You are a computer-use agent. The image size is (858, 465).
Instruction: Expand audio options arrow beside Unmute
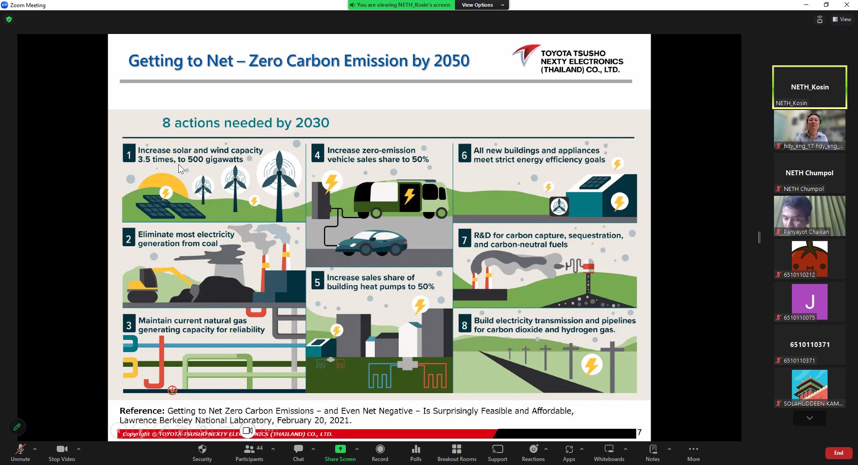pyautogui.click(x=35, y=449)
